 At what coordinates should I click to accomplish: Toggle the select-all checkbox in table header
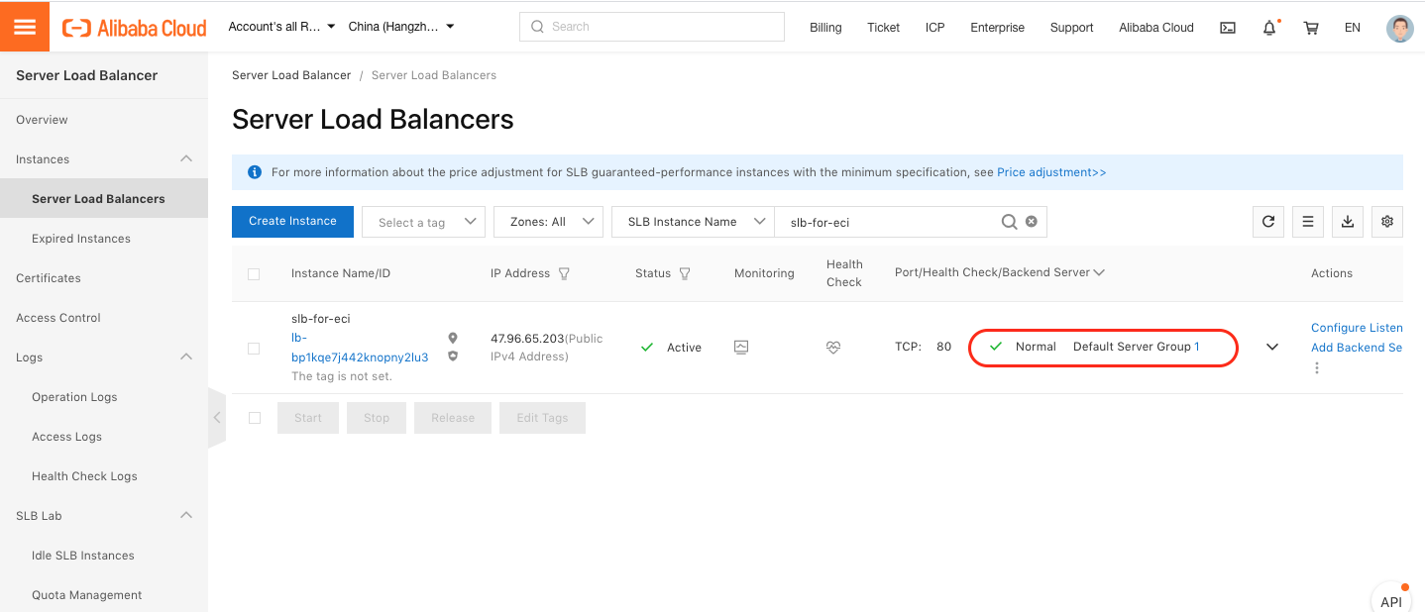tap(254, 274)
